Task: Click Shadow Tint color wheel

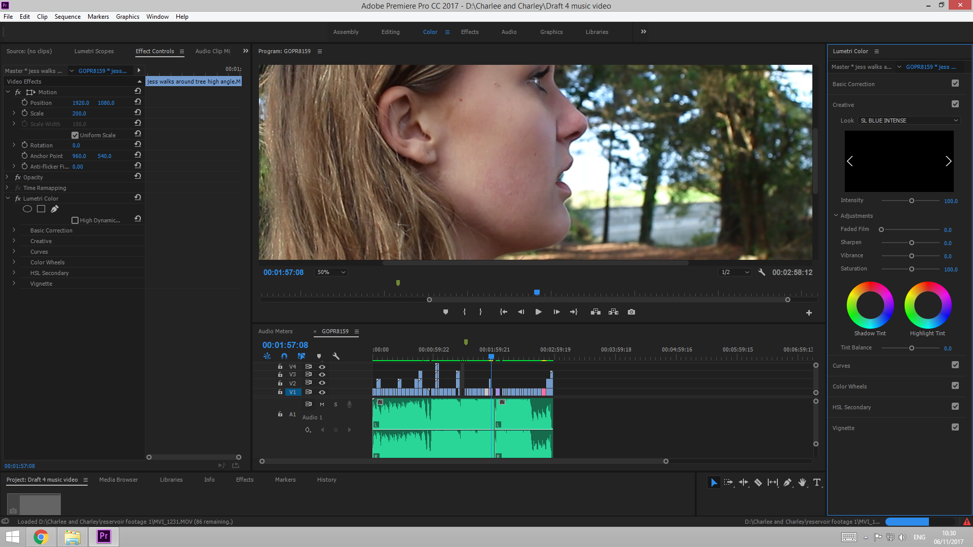Action: pos(870,305)
